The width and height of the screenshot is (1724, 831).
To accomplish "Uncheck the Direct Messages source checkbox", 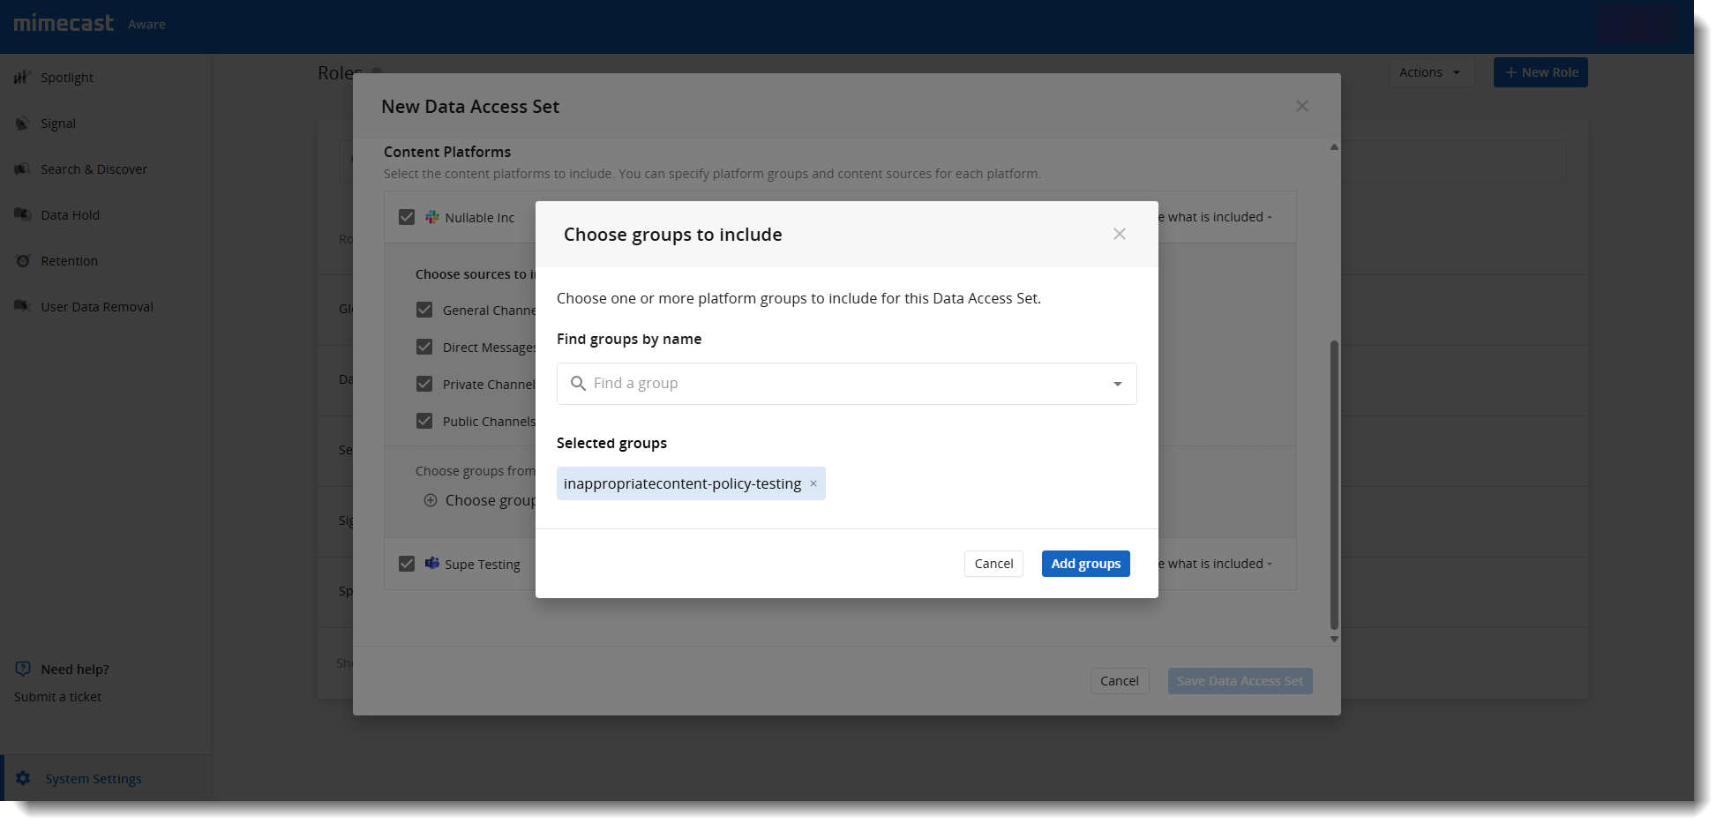I will 424,347.
